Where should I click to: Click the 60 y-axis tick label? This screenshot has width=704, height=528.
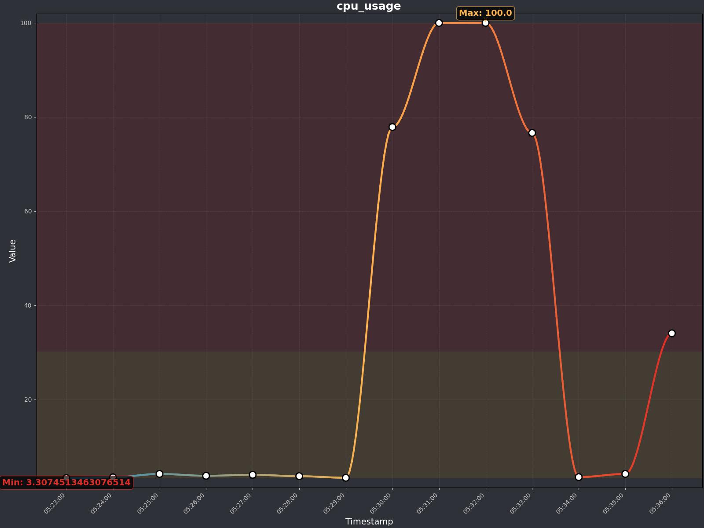28,211
